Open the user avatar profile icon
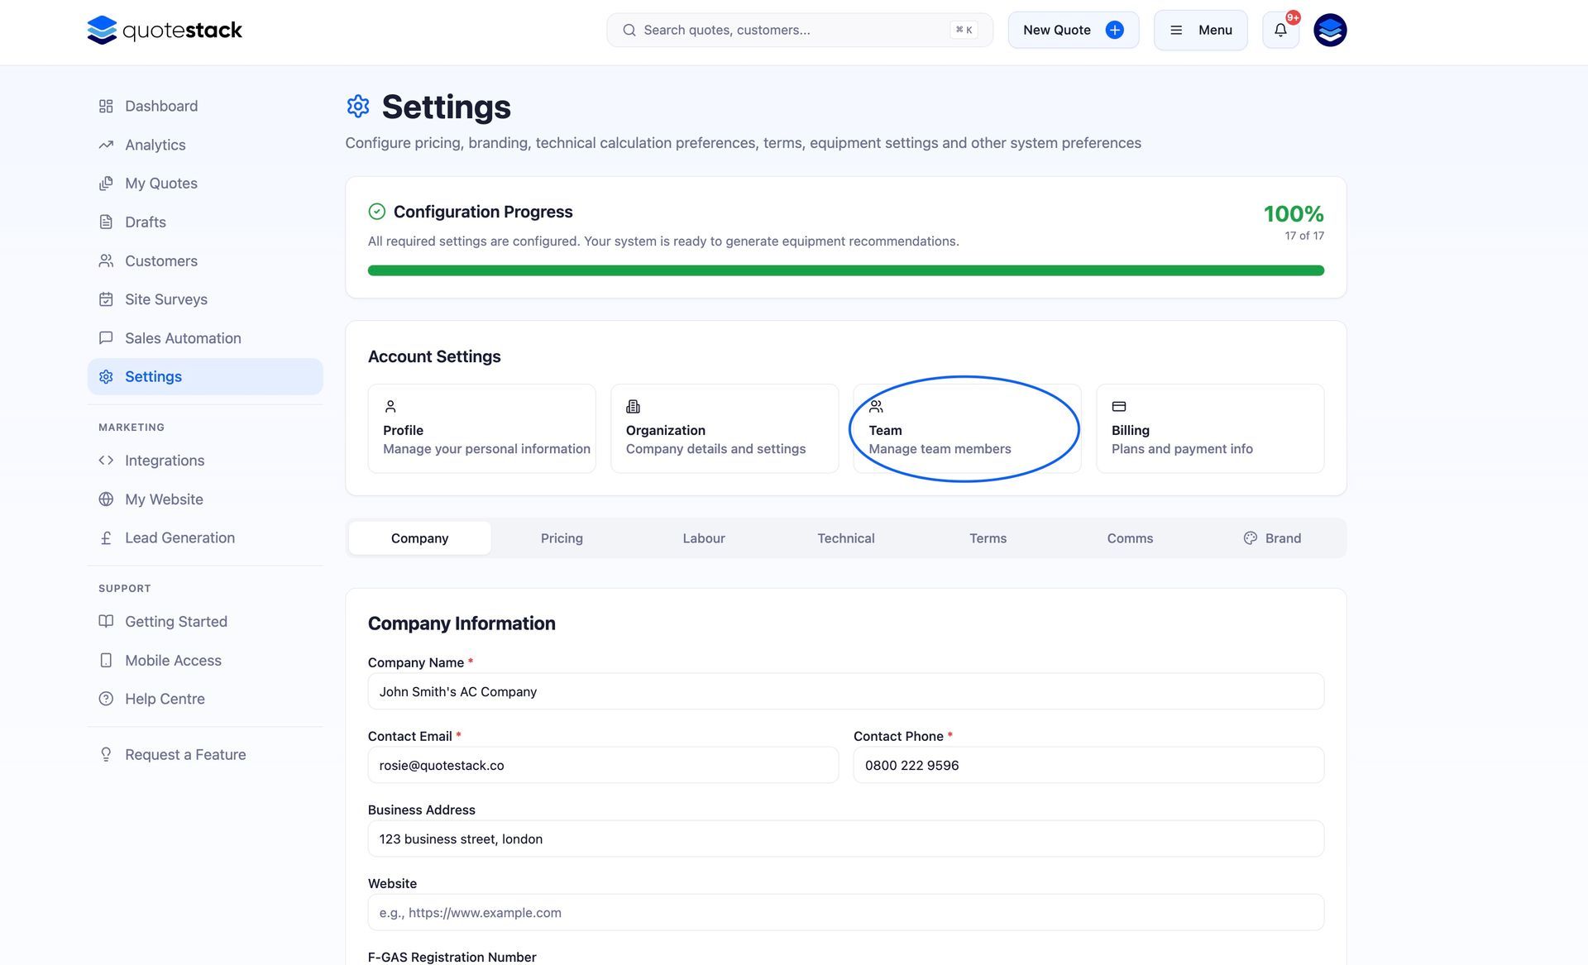The image size is (1588, 965). 1330,31
